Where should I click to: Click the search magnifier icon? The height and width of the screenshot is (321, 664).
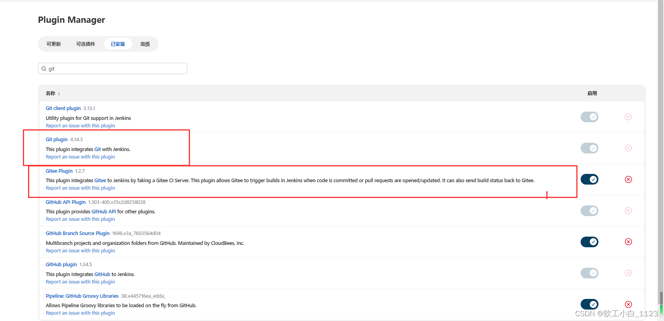coord(44,69)
